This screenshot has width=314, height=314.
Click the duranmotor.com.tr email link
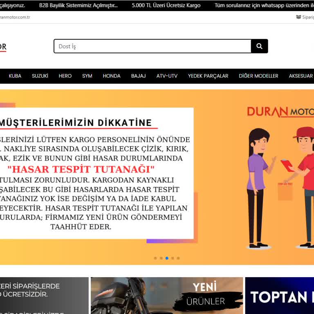coord(15,17)
